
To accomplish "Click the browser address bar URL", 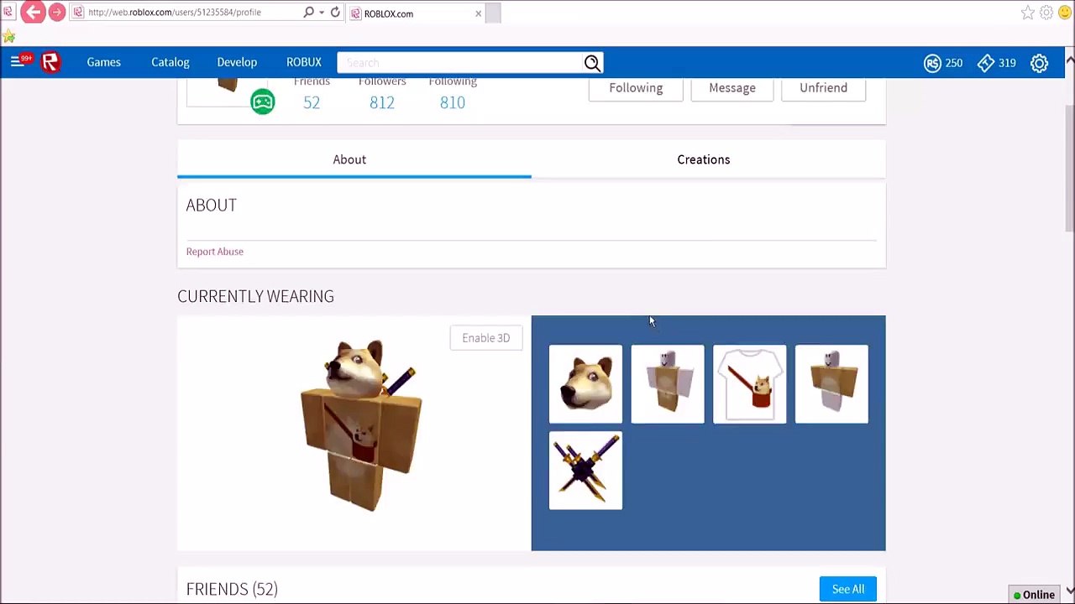I will [x=175, y=13].
